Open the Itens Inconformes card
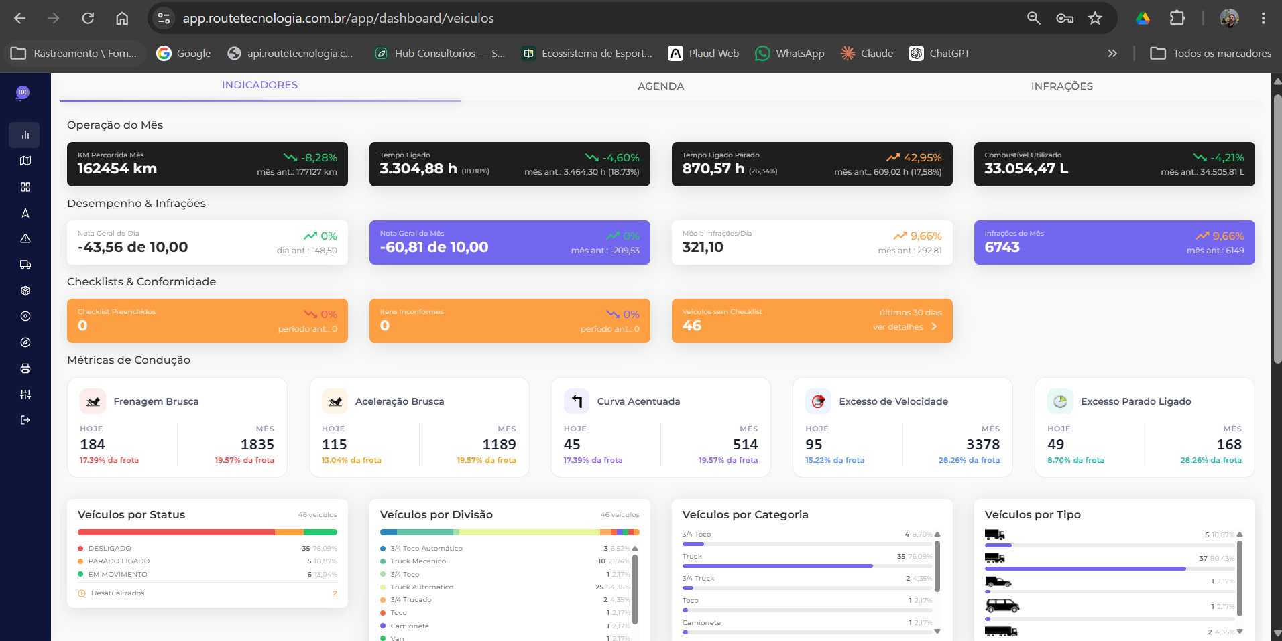 coord(510,321)
